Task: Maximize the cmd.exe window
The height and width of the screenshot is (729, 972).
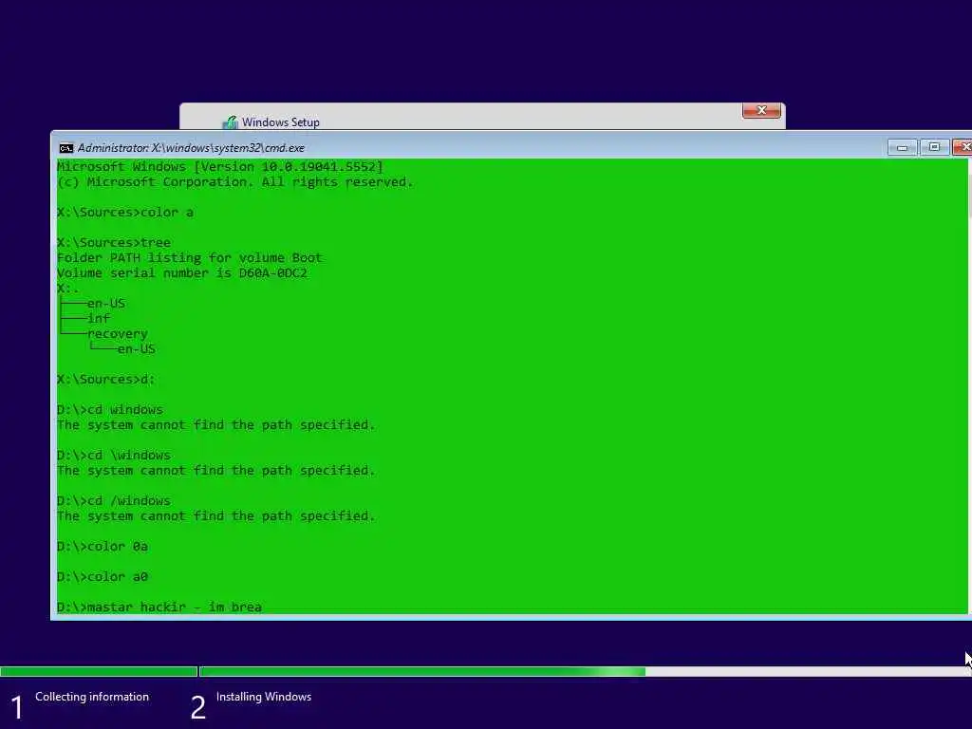Action: click(x=934, y=147)
